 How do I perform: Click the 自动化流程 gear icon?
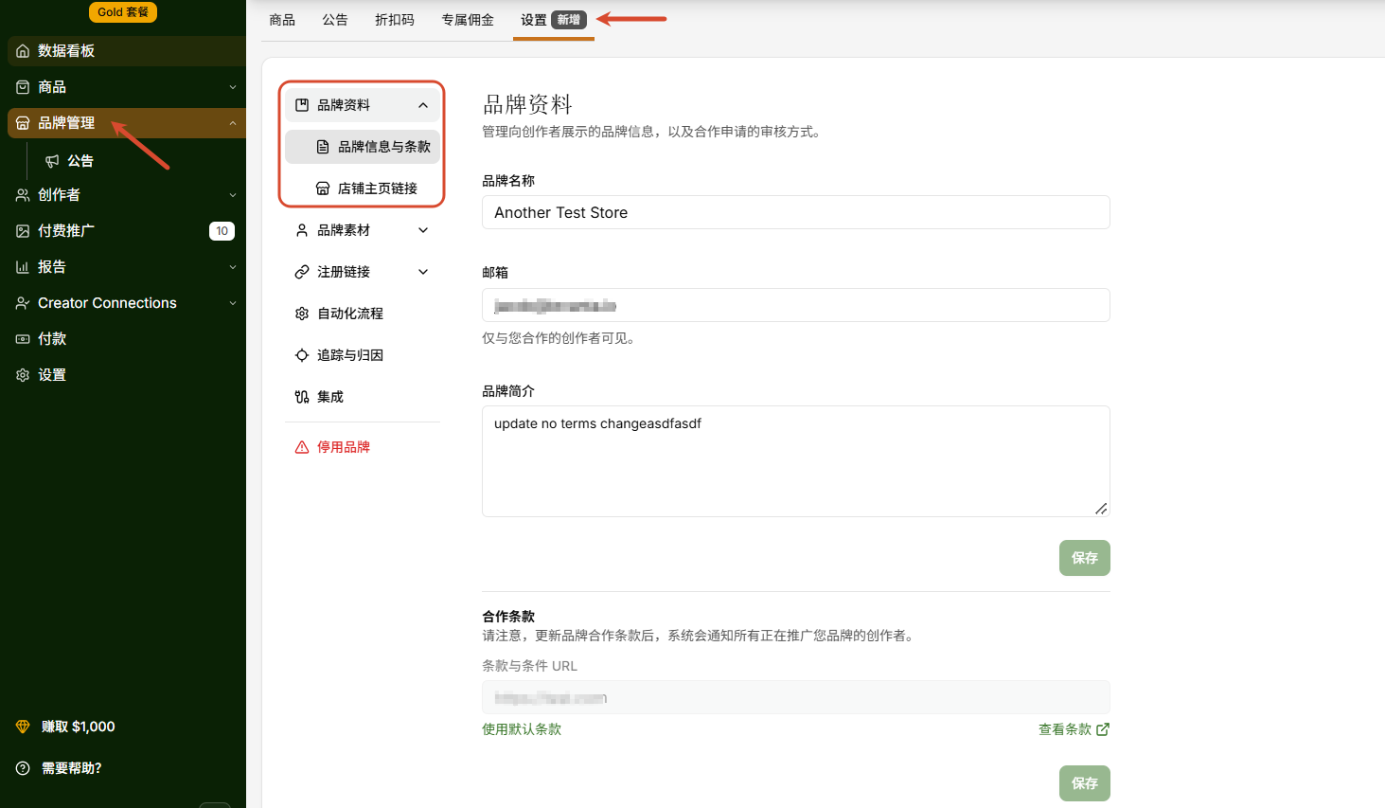302,314
